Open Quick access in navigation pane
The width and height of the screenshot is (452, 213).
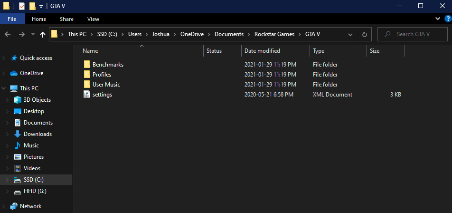[36, 58]
